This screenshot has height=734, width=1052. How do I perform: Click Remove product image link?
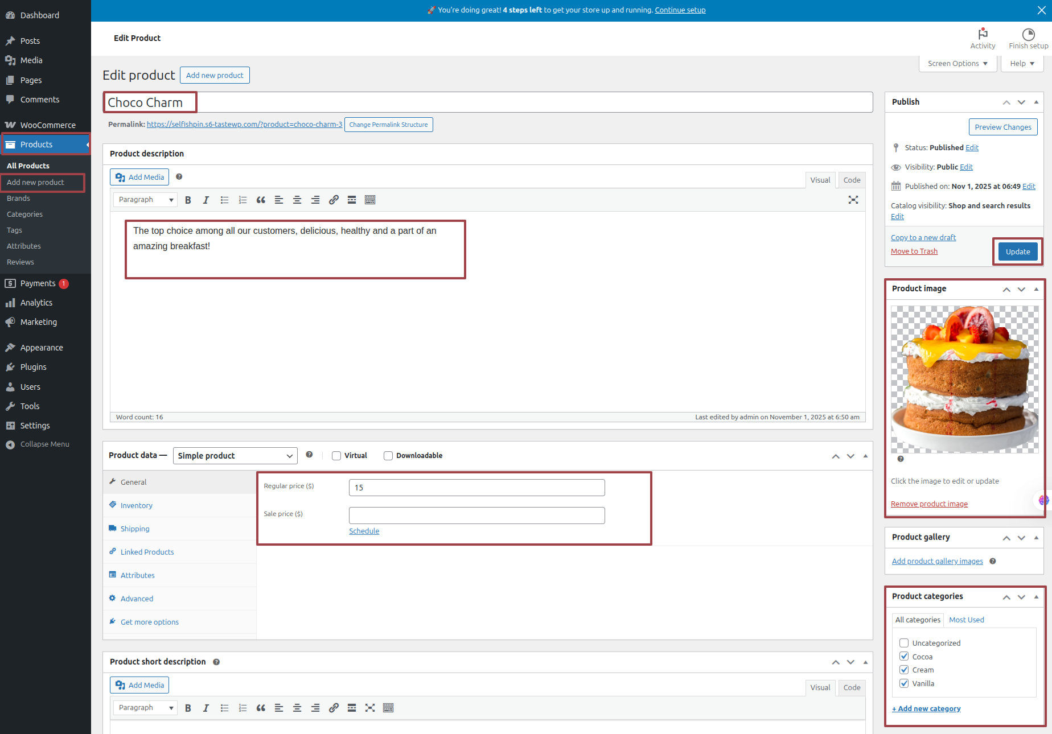[x=929, y=504]
